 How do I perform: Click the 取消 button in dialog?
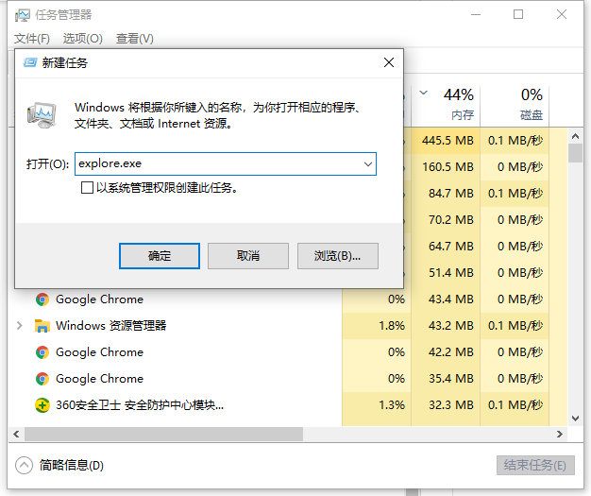[x=247, y=256]
